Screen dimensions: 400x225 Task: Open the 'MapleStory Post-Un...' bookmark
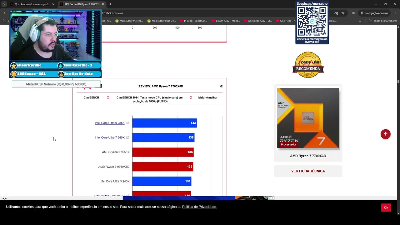pos(161,21)
